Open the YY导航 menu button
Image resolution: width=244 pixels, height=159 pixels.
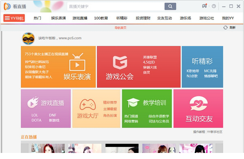pos(14,18)
